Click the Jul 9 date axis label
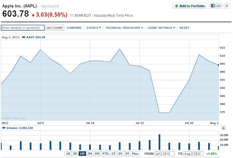The image size is (233, 158). (40, 123)
